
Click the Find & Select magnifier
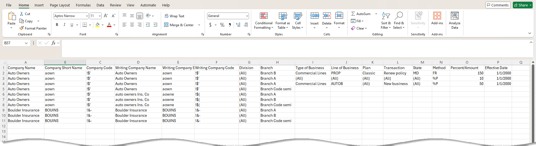[x=399, y=16]
